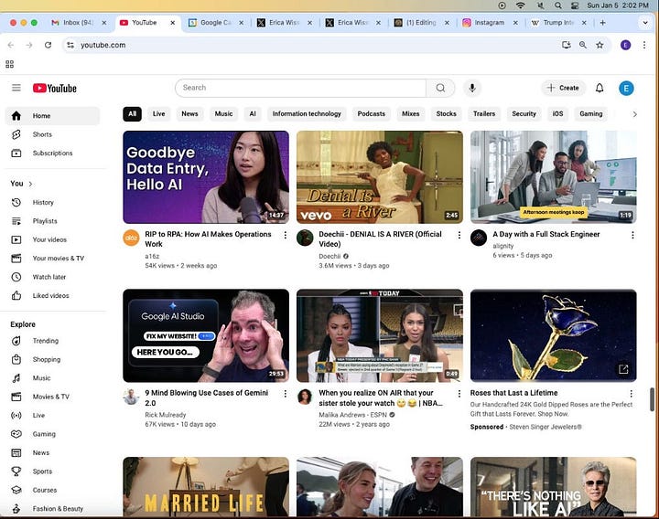This screenshot has width=659, height=519.
Task: Open the YouTube account avatar menu
Action: point(626,88)
